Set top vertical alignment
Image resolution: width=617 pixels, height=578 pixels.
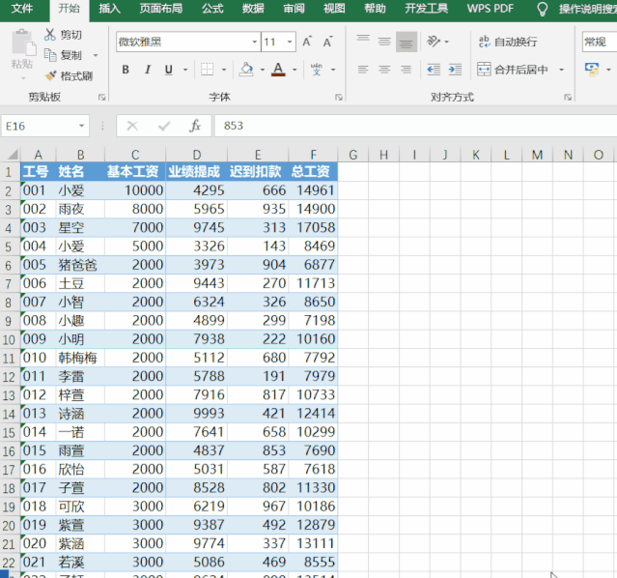(363, 41)
